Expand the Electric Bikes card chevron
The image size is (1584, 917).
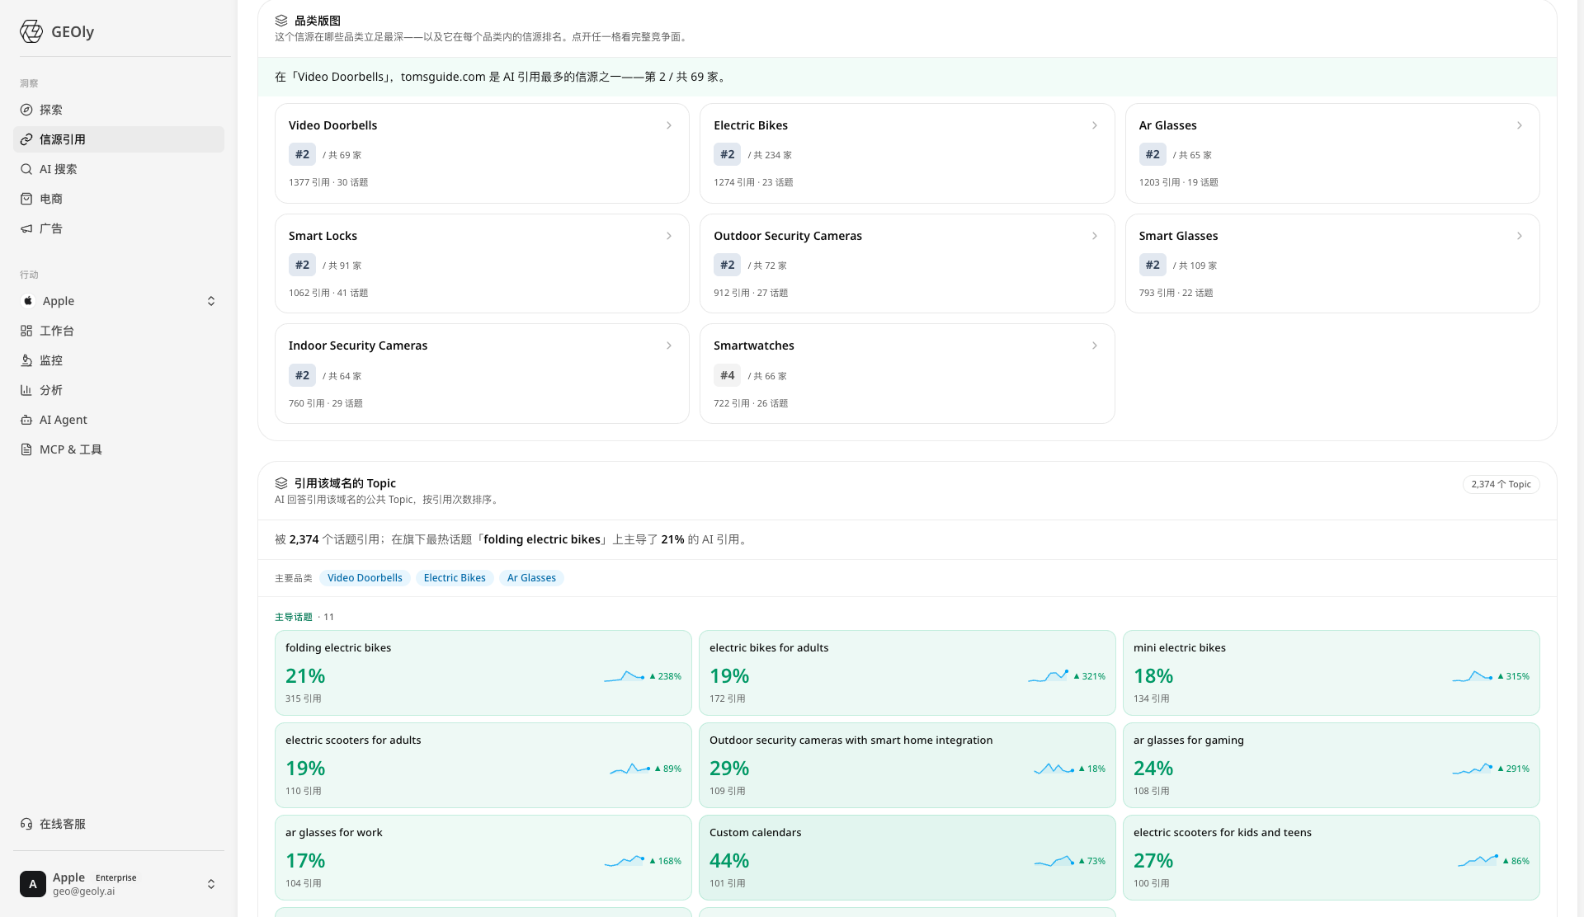click(1095, 125)
